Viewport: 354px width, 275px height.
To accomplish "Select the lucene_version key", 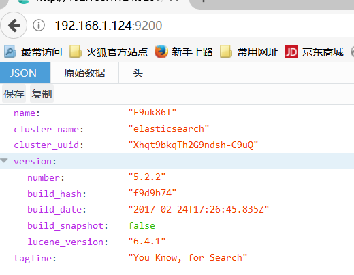I will [x=67, y=242].
